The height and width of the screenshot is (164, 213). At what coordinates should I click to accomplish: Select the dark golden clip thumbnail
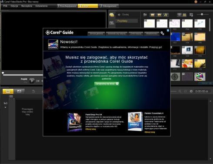point(200,50)
